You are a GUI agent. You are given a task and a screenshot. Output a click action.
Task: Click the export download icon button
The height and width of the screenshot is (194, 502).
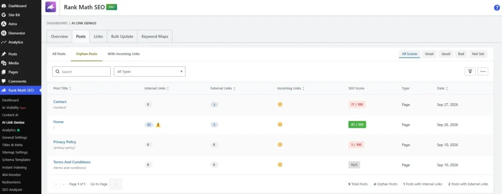(x=470, y=71)
